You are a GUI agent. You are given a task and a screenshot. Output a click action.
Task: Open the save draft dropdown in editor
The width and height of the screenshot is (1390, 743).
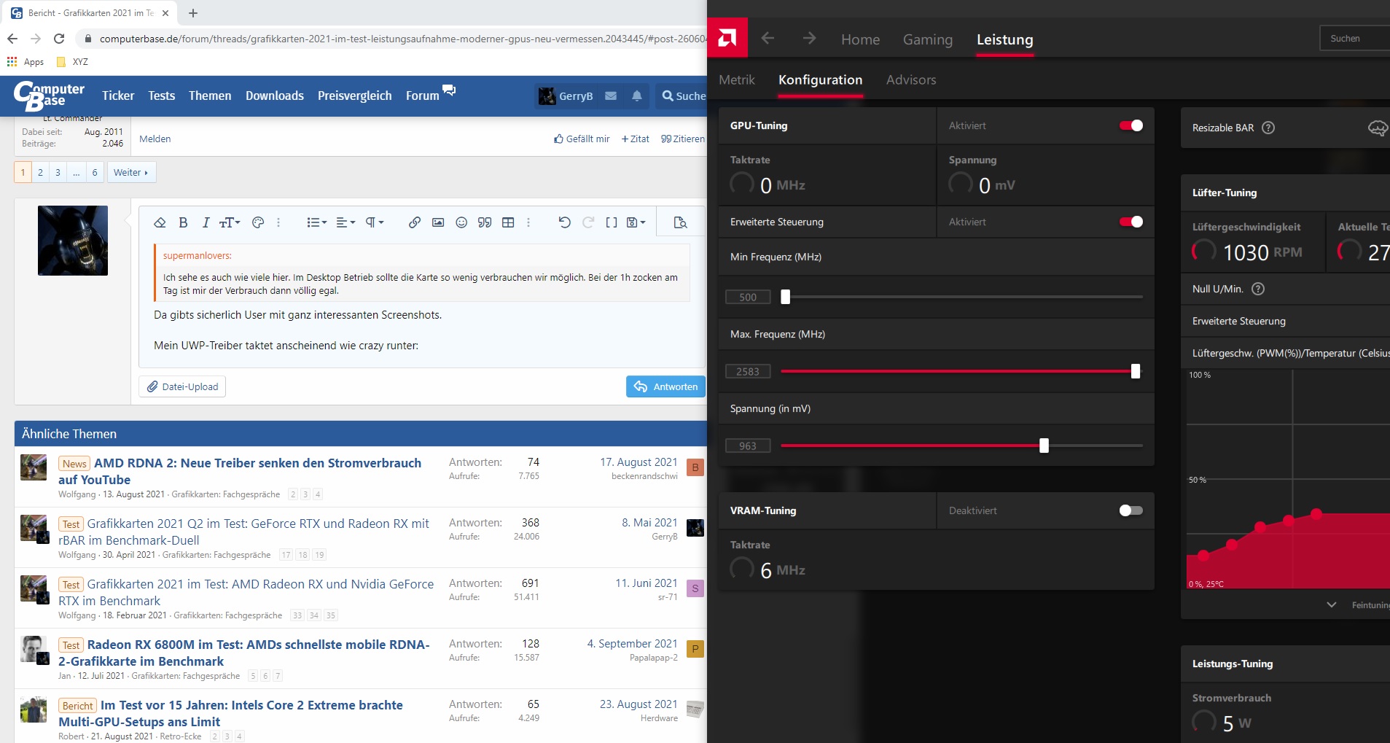point(636,222)
